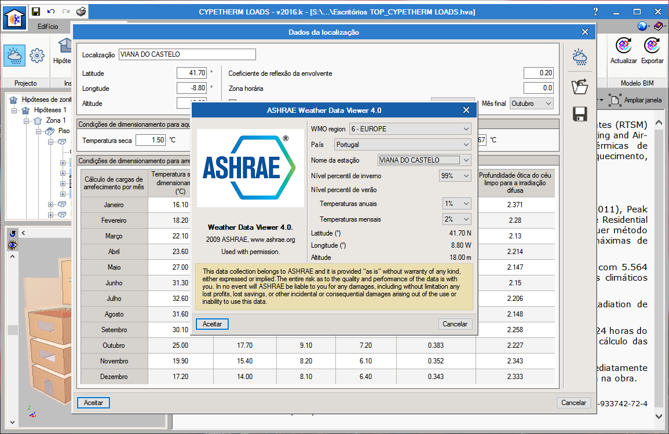Image resolution: width=669 pixels, height=434 pixels.
Task: Open the general settings gear in Projecto group
Action: tap(37, 56)
